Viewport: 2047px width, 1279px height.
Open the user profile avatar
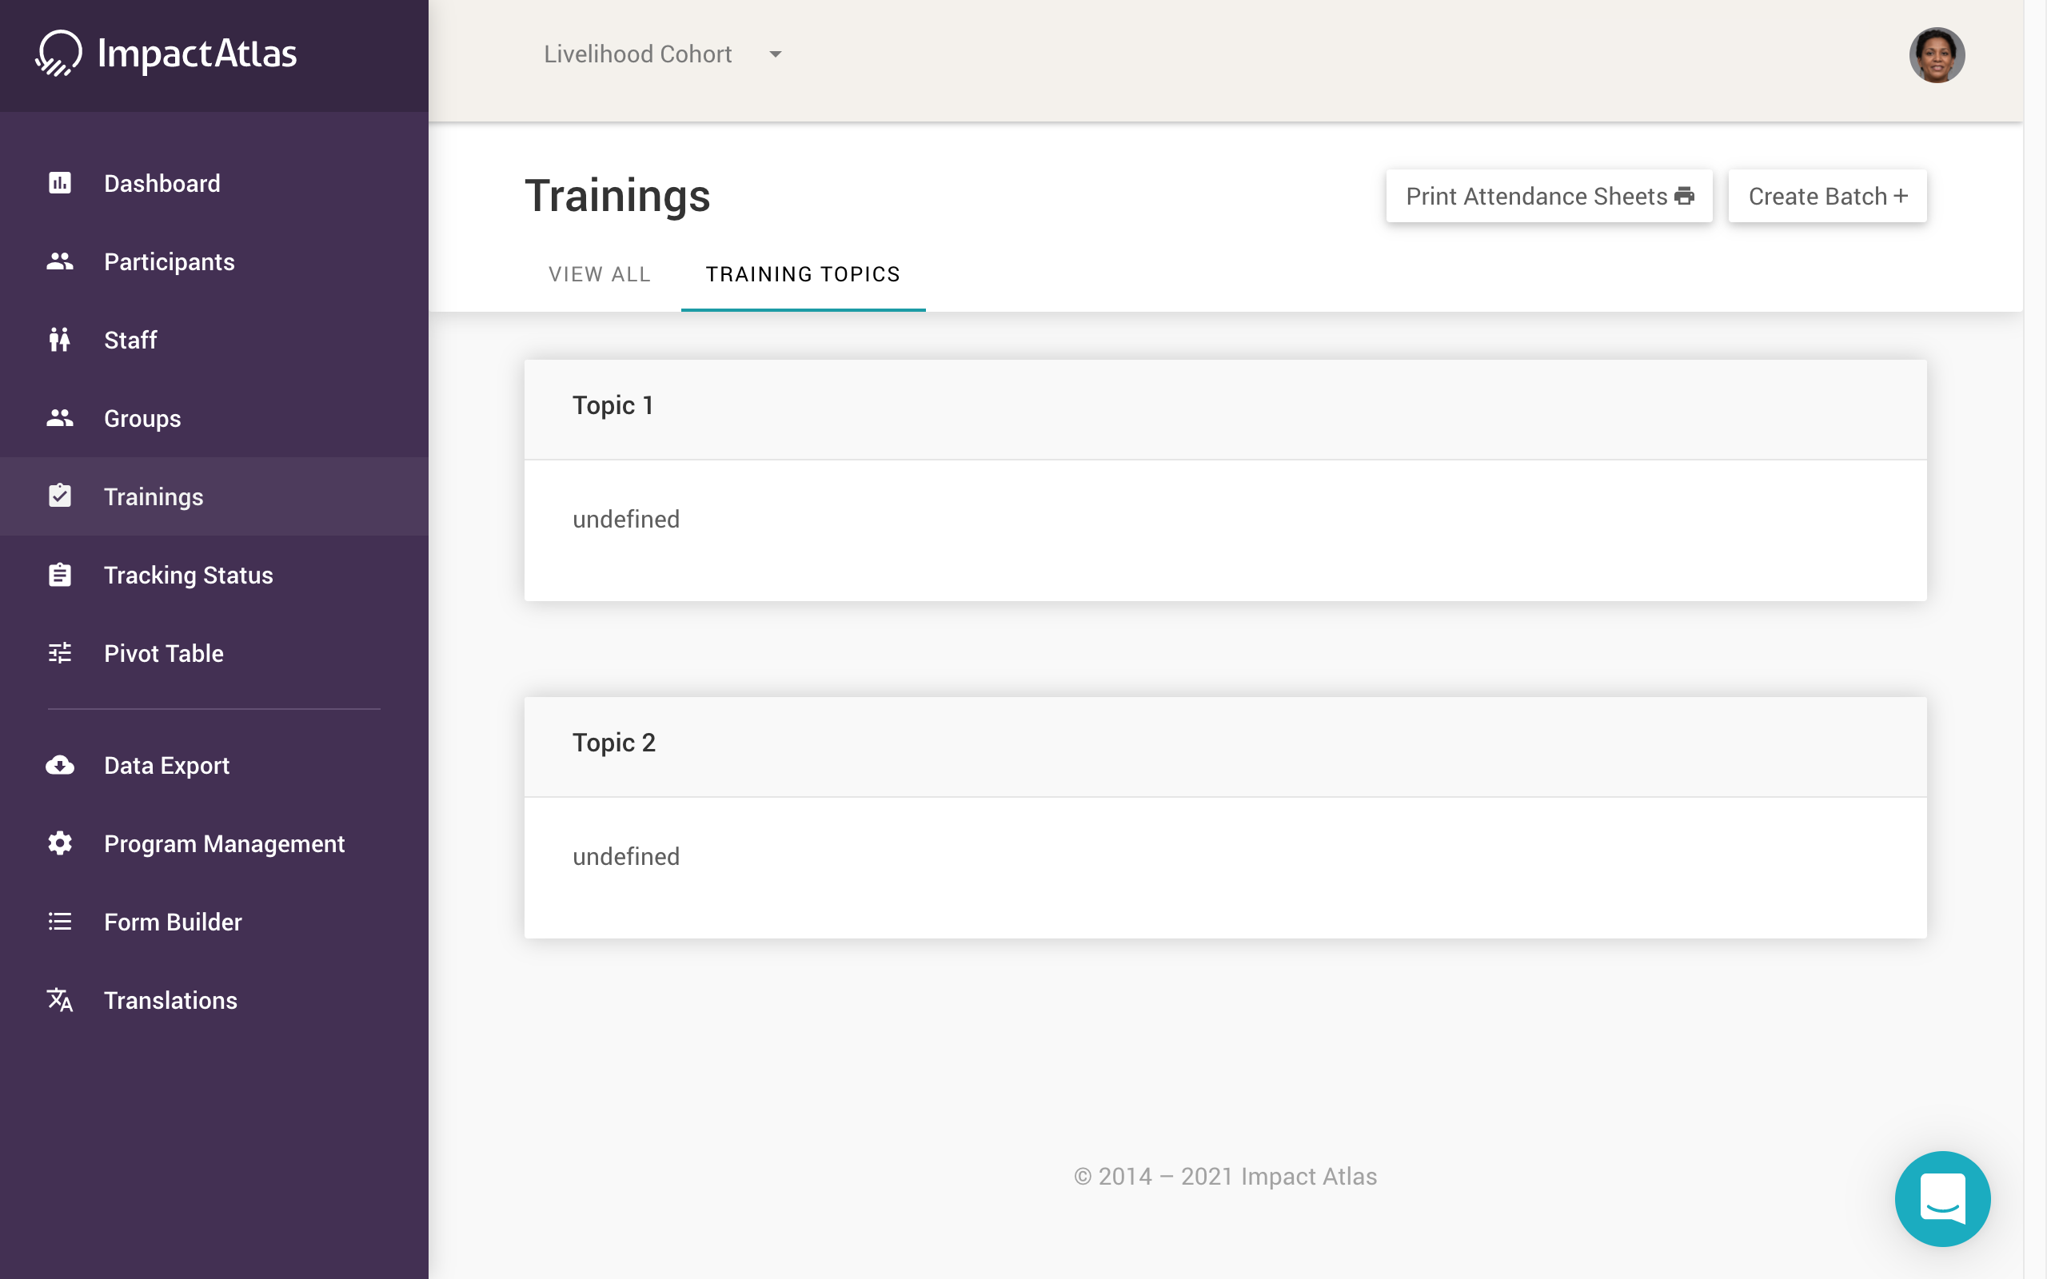point(1935,55)
